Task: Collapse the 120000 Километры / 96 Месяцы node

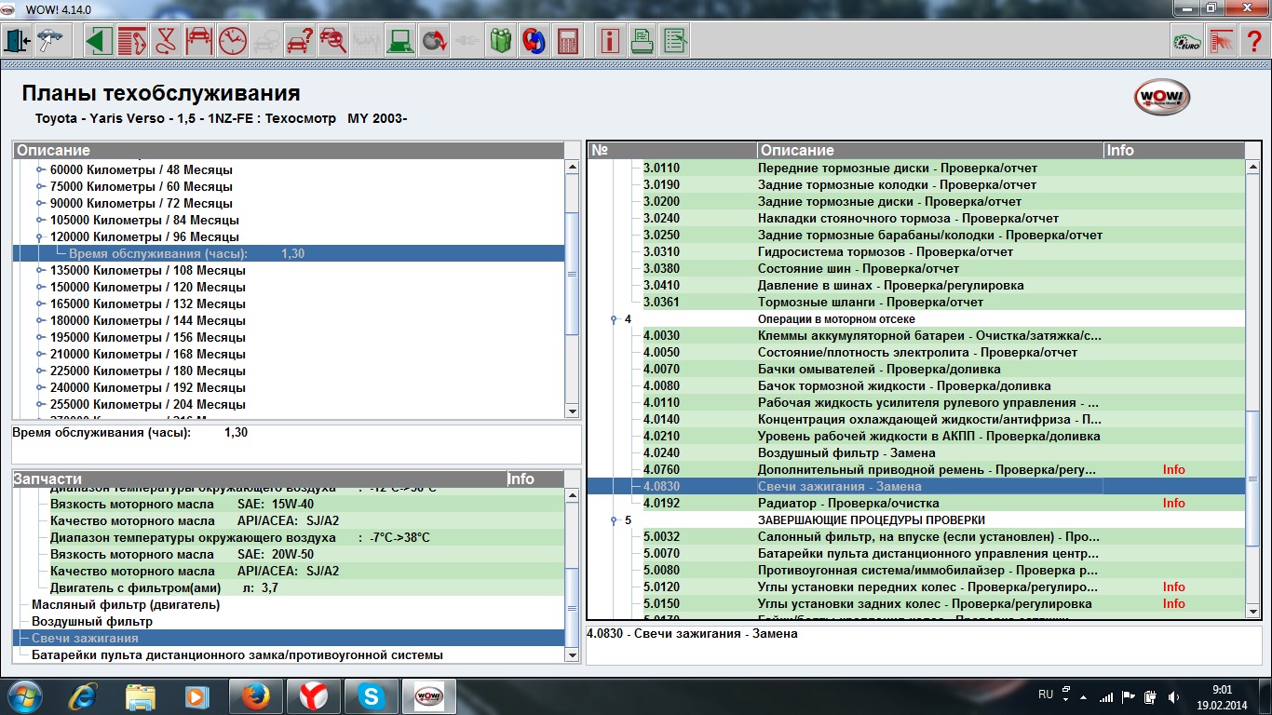Action: [40, 237]
